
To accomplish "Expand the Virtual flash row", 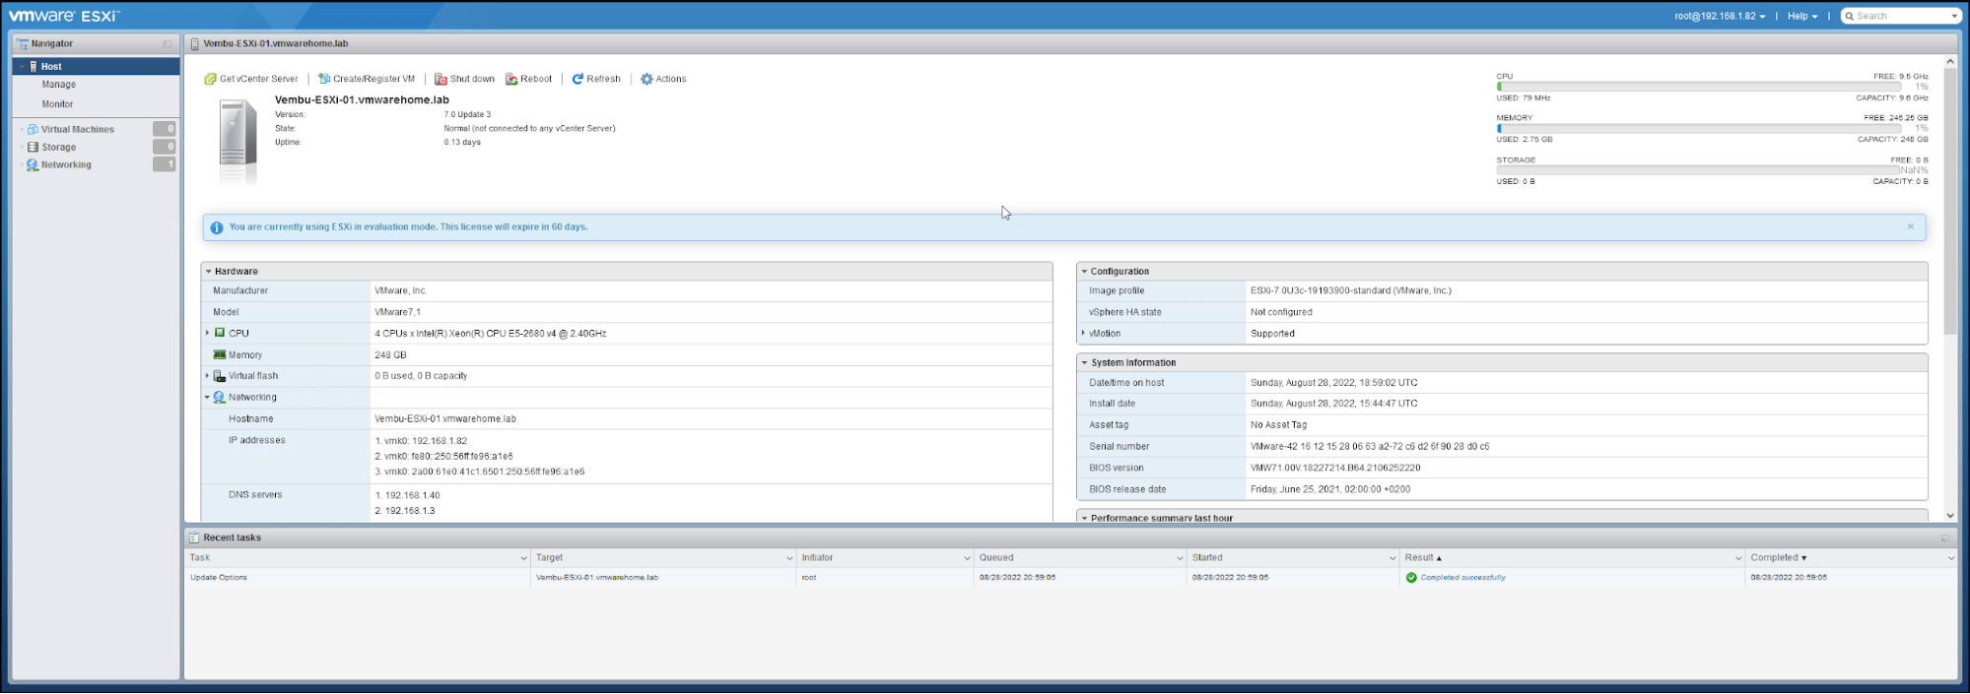I will tap(207, 376).
